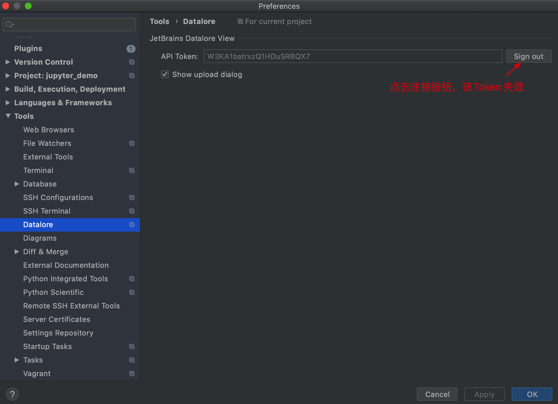Screen dimensions: 558x404
Task: Click the project-level icon in the Datalore row
Action: click(x=132, y=225)
